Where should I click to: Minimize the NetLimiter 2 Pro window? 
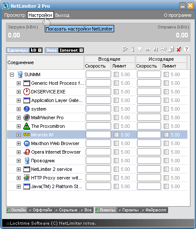pyautogui.click(x=182, y=6)
